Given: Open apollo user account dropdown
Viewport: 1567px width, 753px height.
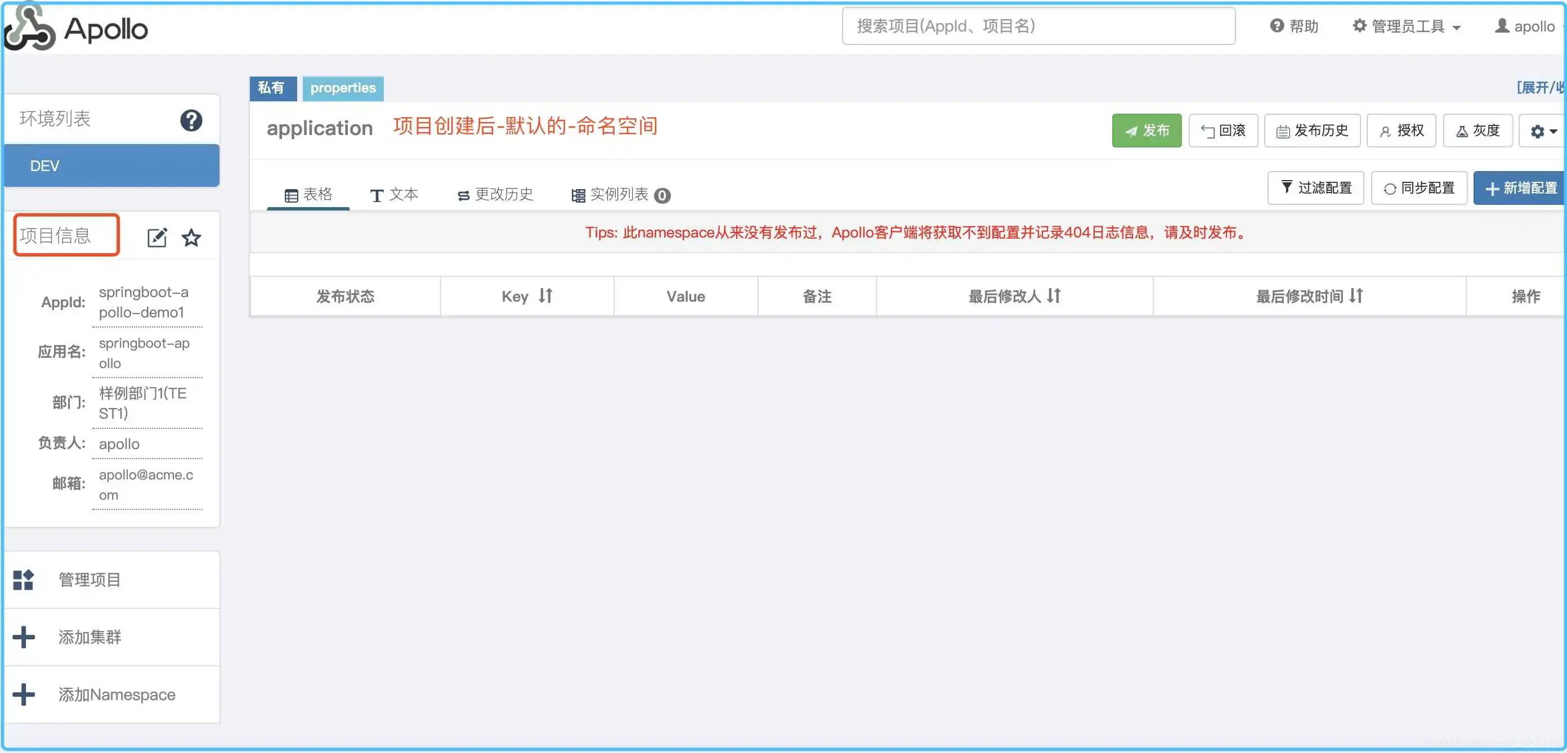Looking at the screenshot, I should [x=1529, y=26].
